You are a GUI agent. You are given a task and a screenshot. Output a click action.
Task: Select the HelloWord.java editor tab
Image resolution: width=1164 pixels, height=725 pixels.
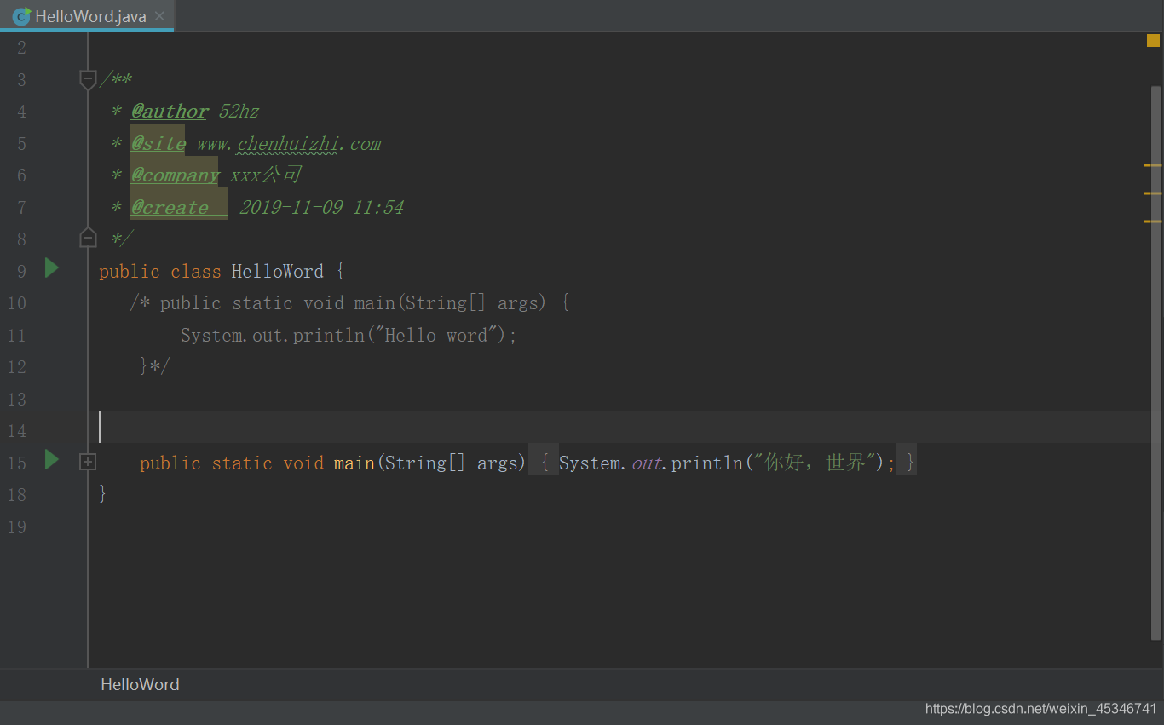[x=87, y=16]
